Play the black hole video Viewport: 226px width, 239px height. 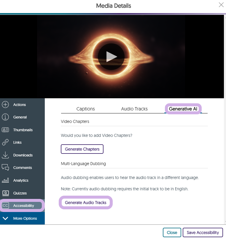pos(111,56)
